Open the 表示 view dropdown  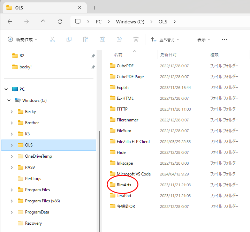(x=199, y=39)
